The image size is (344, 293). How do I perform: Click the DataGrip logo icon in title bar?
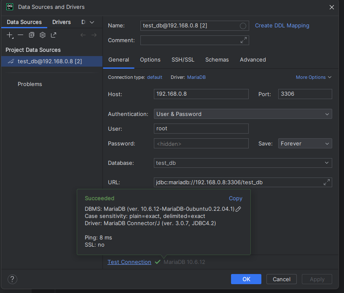click(x=10, y=7)
